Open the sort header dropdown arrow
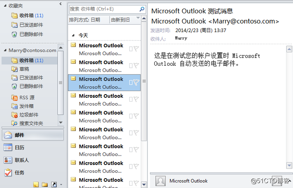This screenshot has height=188, width=293. pyautogui.click(x=138, y=18)
